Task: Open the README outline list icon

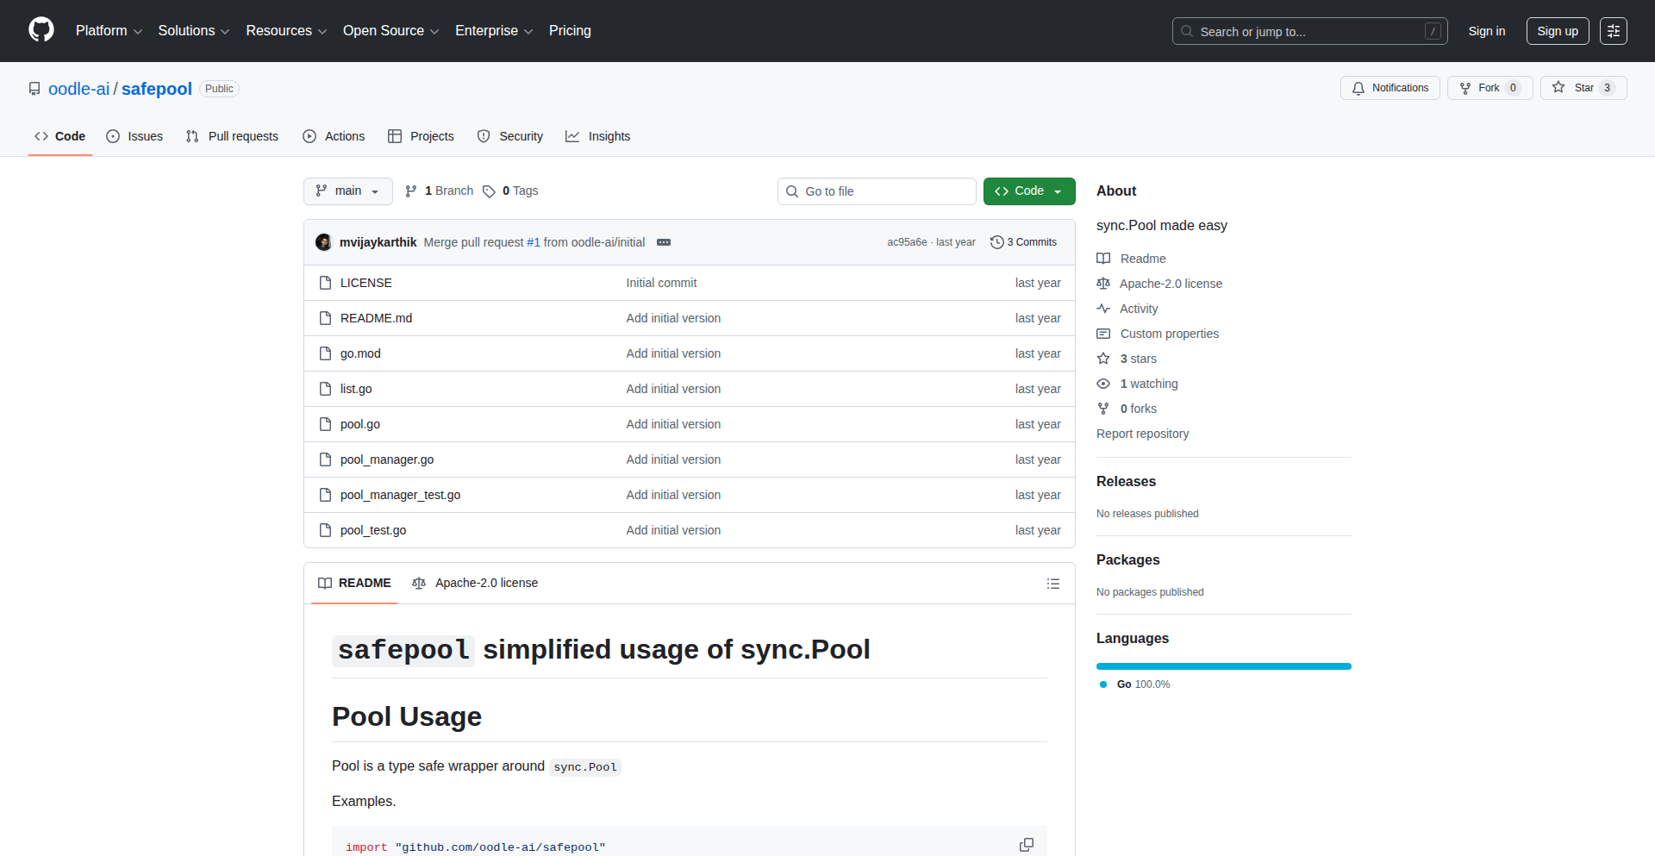Action: pyautogui.click(x=1052, y=584)
